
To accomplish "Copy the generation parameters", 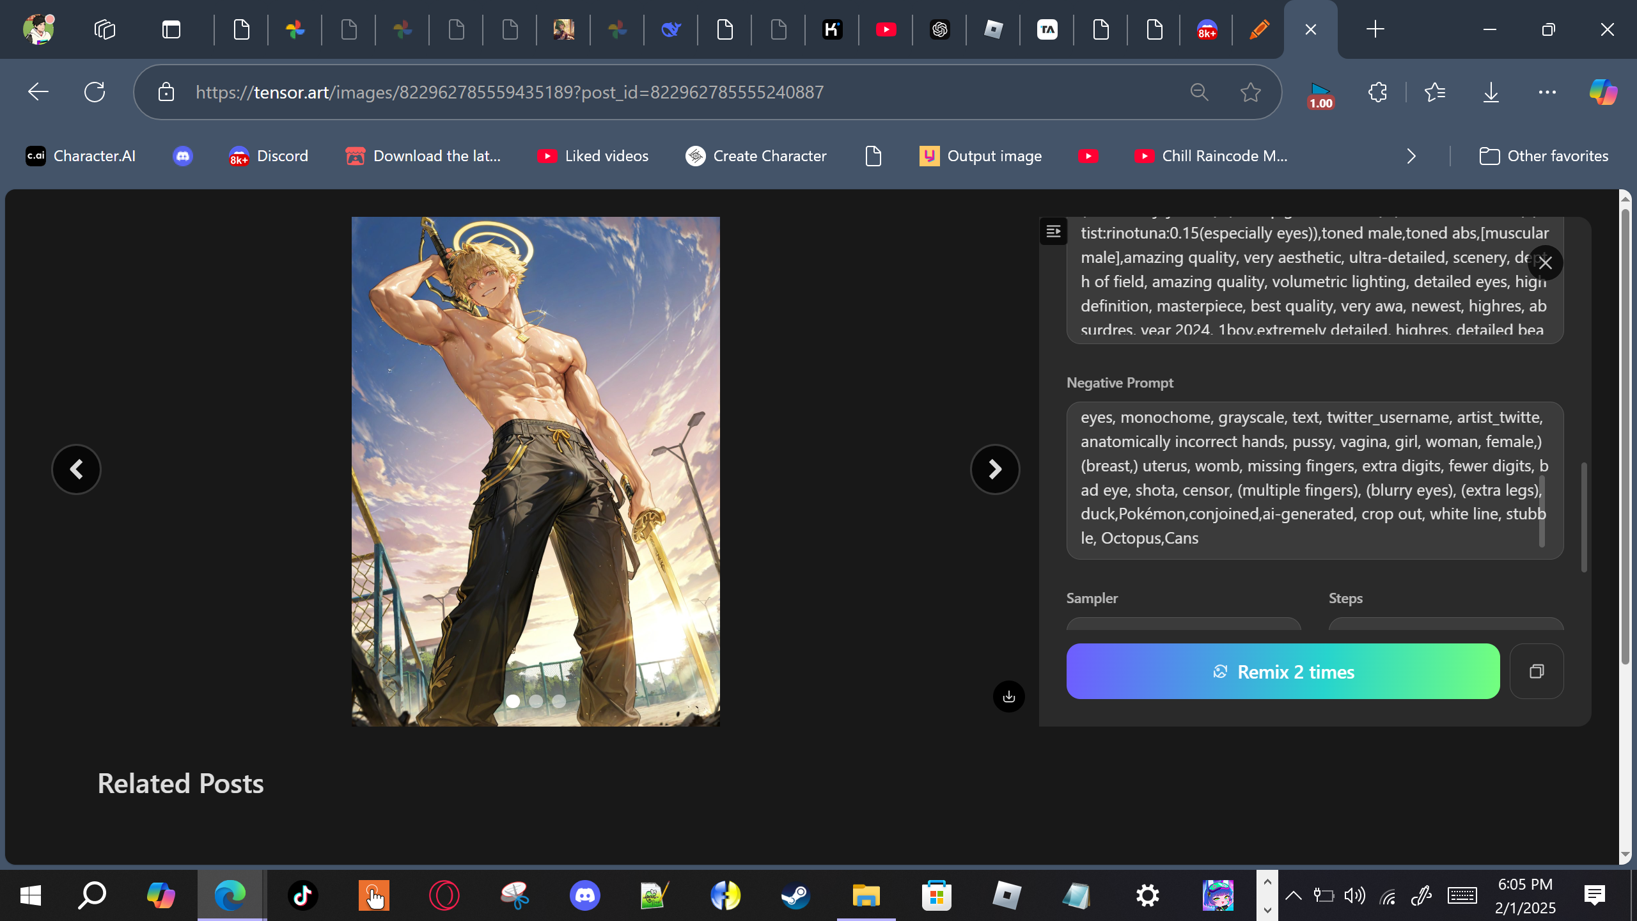I will coord(1536,671).
